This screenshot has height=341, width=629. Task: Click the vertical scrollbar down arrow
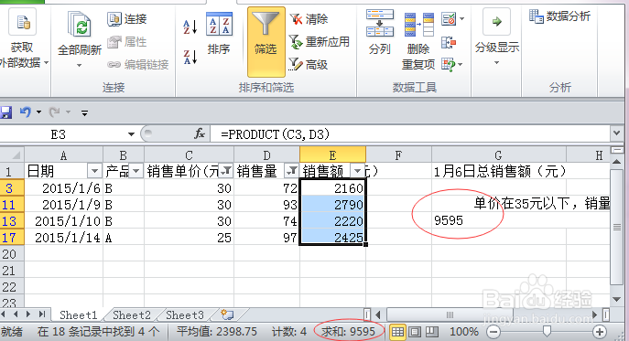click(616, 299)
